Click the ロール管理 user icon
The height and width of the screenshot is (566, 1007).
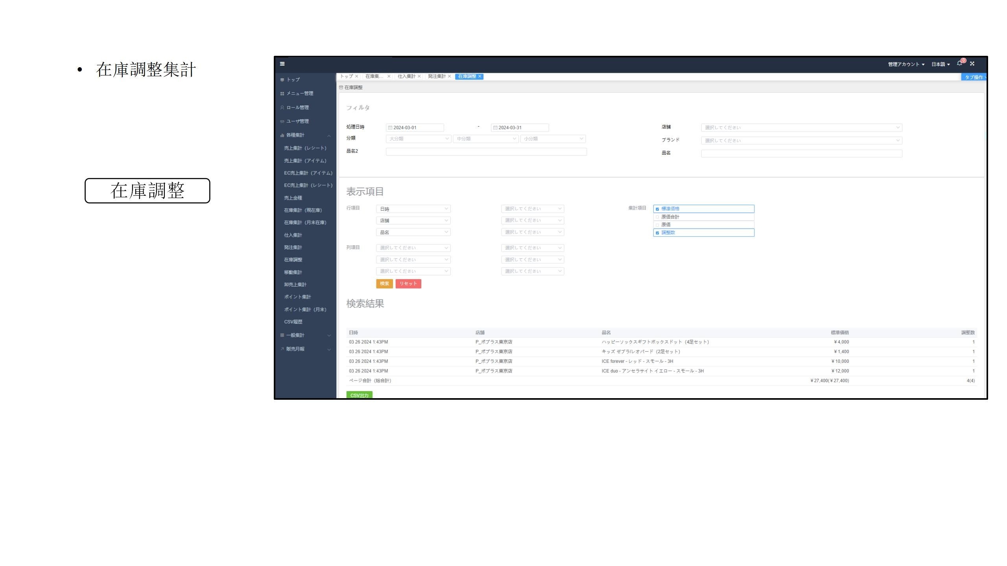pyautogui.click(x=282, y=108)
